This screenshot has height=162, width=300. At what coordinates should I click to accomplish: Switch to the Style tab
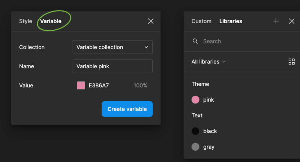25,21
